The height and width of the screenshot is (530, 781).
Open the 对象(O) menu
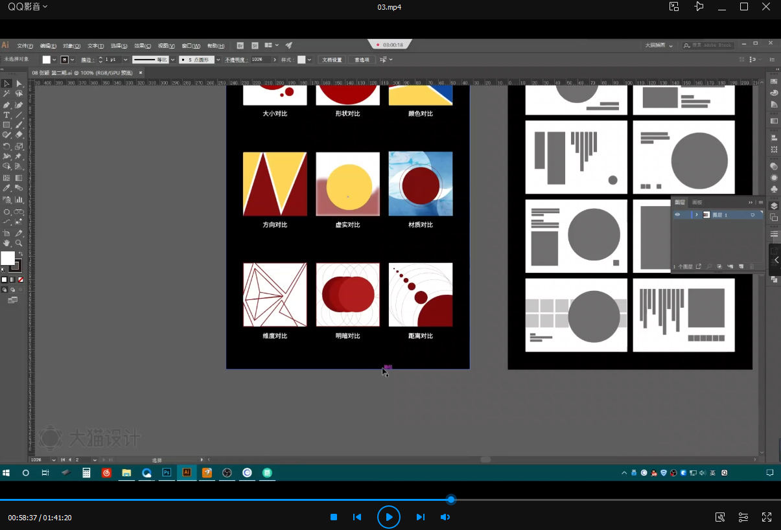pyautogui.click(x=71, y=46)
